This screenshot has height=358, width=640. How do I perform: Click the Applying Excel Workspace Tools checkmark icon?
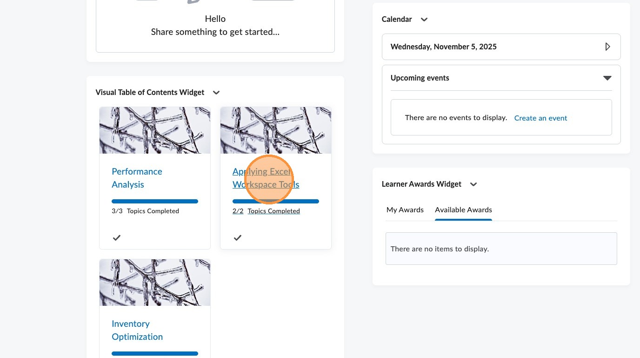pos(238,238)
